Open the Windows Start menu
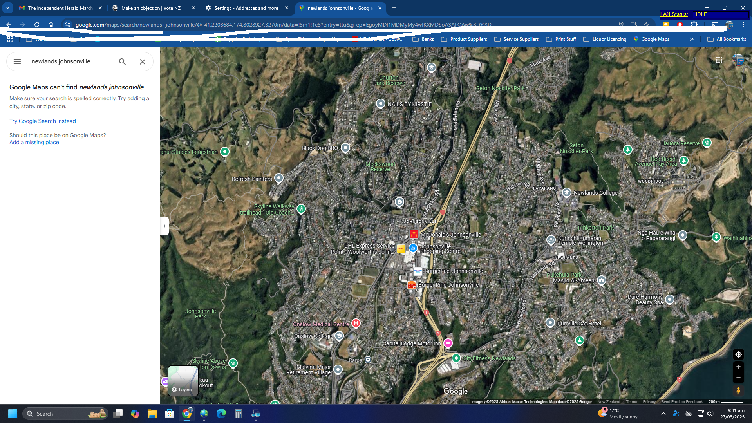The image size is (752, 423). click(13, 414)
